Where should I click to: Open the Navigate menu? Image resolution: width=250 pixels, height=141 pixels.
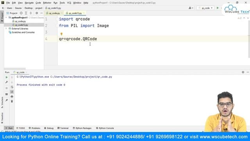29,3
